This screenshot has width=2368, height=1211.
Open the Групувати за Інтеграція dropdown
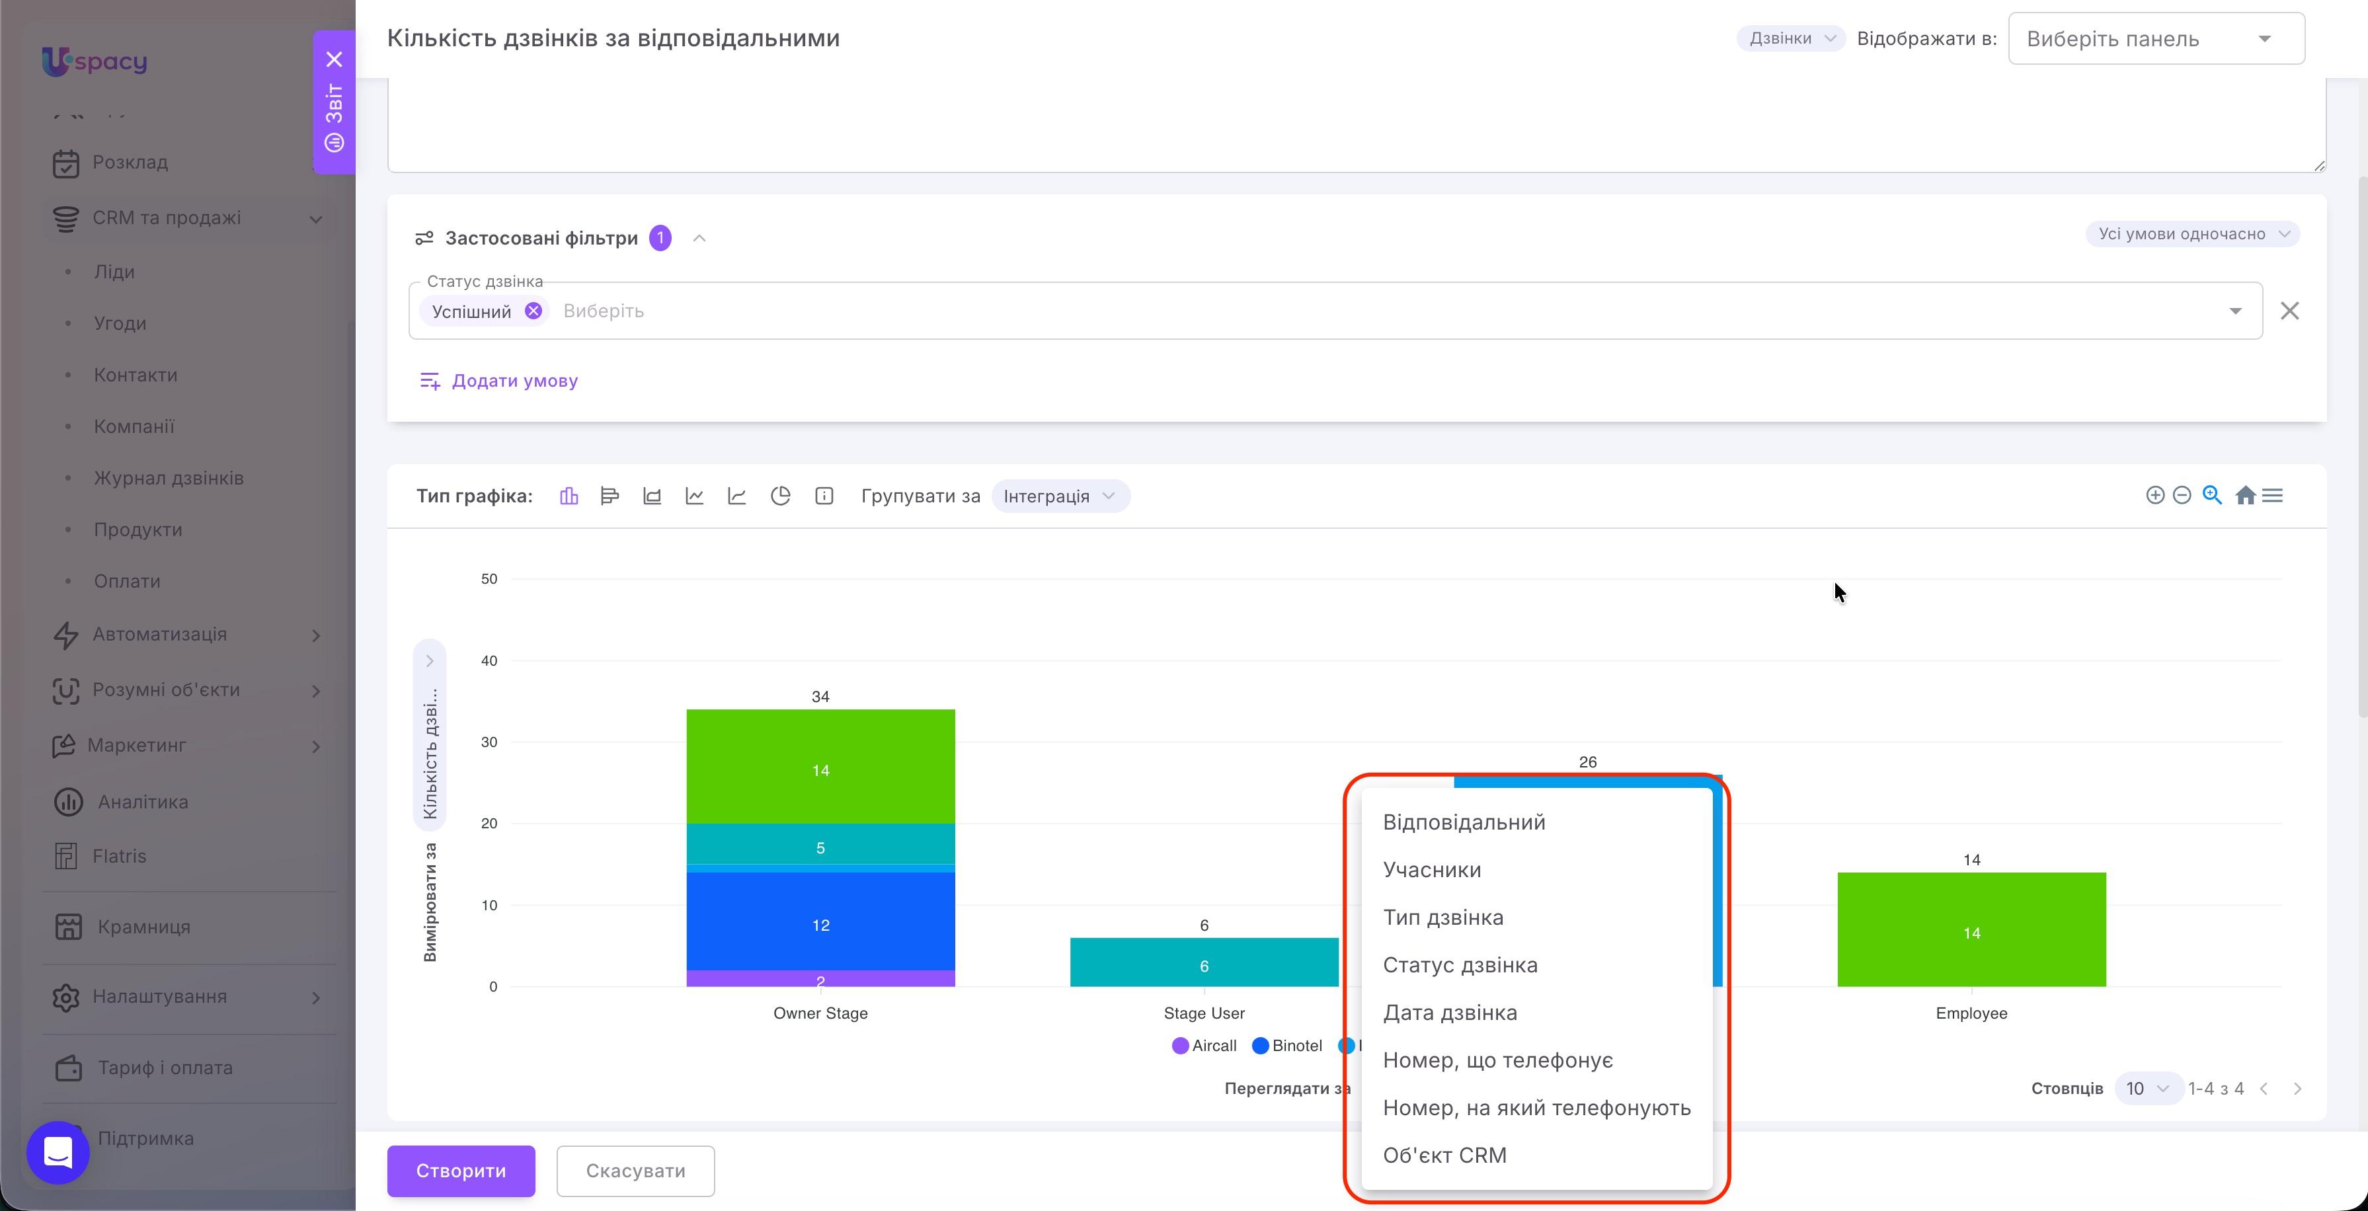click(1061, 496)
